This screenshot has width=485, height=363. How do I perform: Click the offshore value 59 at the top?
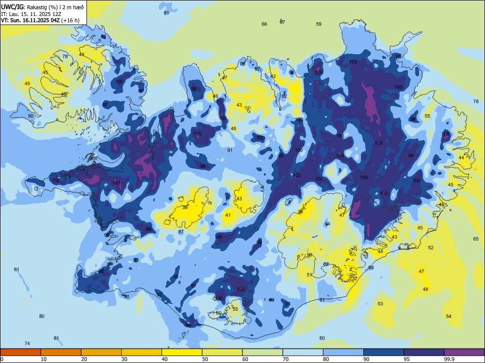319,24
